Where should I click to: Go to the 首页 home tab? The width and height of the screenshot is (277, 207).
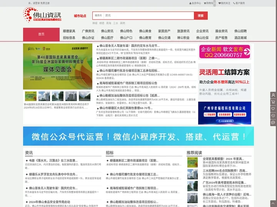pyautogui.click(x=41, y=34)
